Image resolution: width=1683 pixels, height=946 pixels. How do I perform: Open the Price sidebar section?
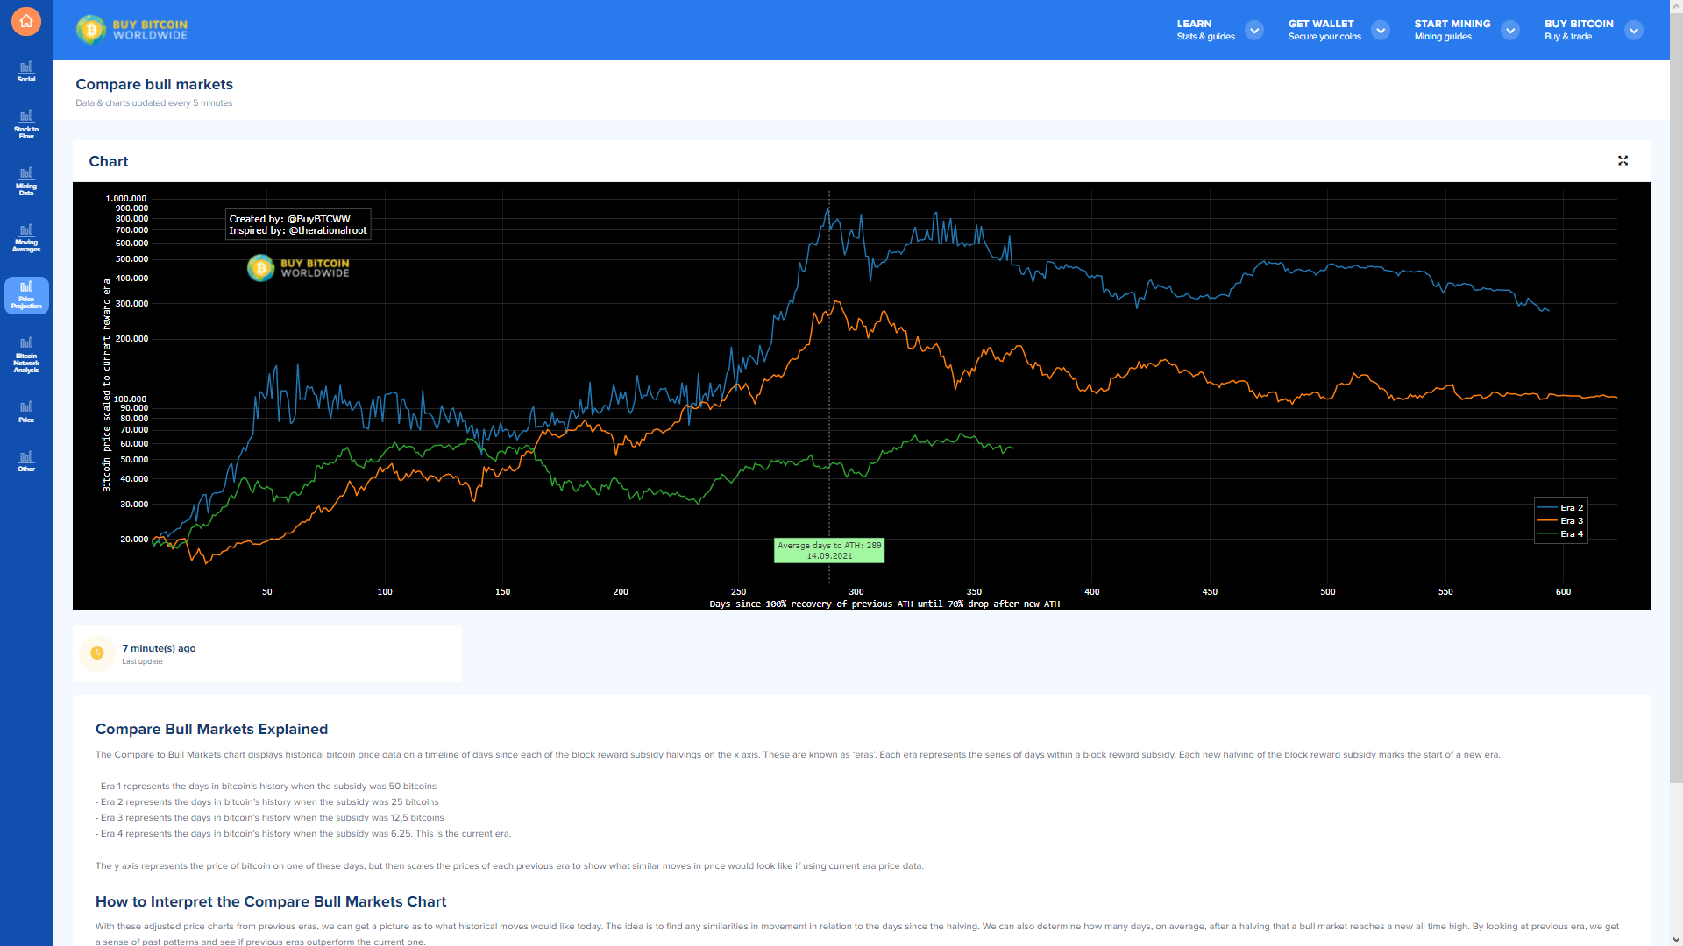(26, 412)
